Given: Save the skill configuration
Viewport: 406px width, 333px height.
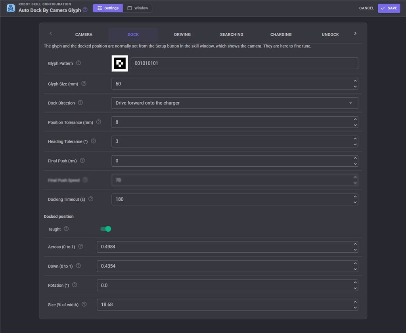Looking at the screenshot, I should (389, 8).
